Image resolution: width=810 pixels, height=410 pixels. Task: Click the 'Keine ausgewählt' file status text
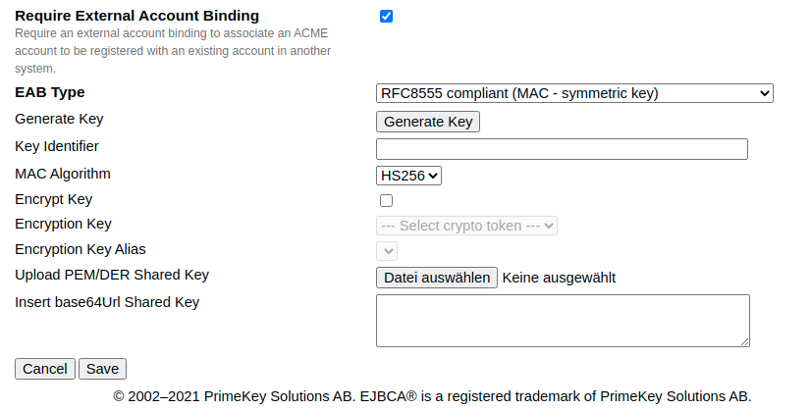559,278
